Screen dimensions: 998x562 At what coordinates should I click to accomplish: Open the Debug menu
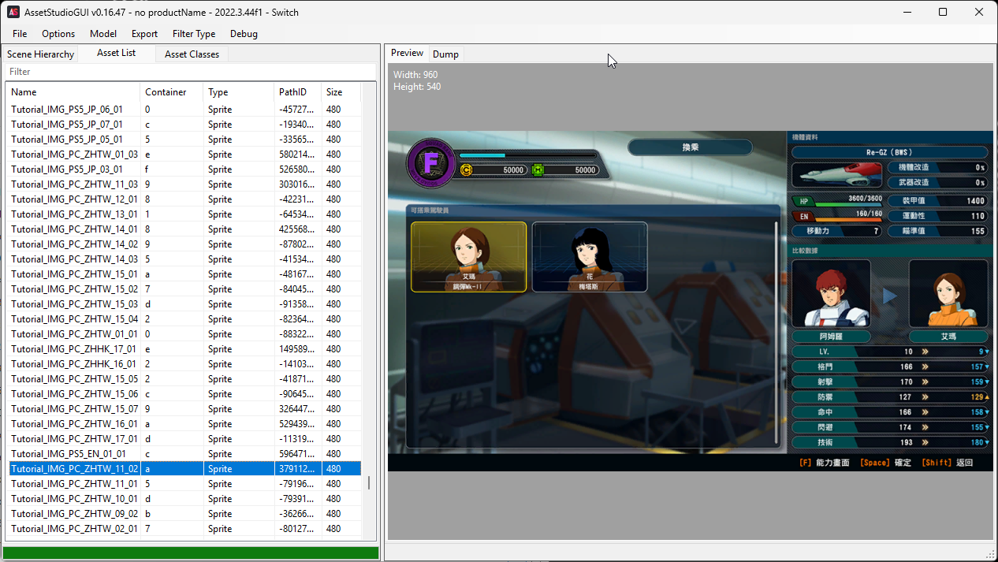[x=244, y=34]
